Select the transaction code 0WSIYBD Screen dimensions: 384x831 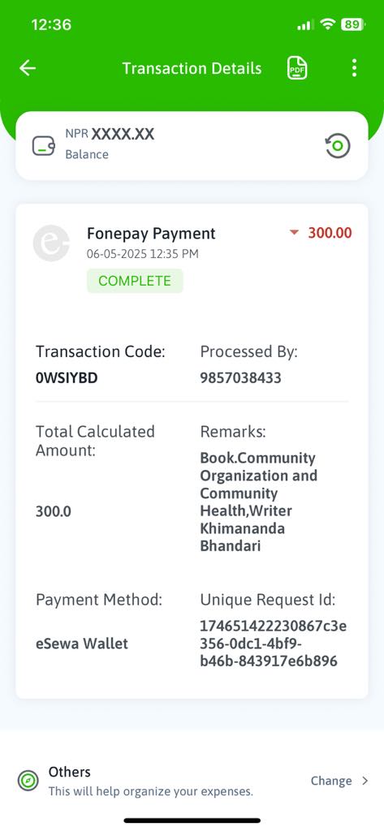pyautogui.click(x=67, y=378)
